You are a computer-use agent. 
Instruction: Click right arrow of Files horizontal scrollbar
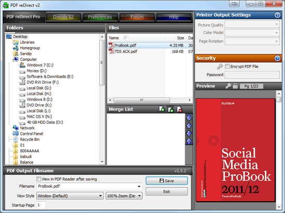click(x=190, y=100)
